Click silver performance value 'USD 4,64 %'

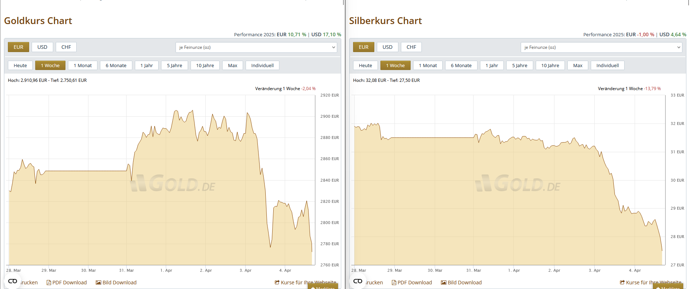673,34
